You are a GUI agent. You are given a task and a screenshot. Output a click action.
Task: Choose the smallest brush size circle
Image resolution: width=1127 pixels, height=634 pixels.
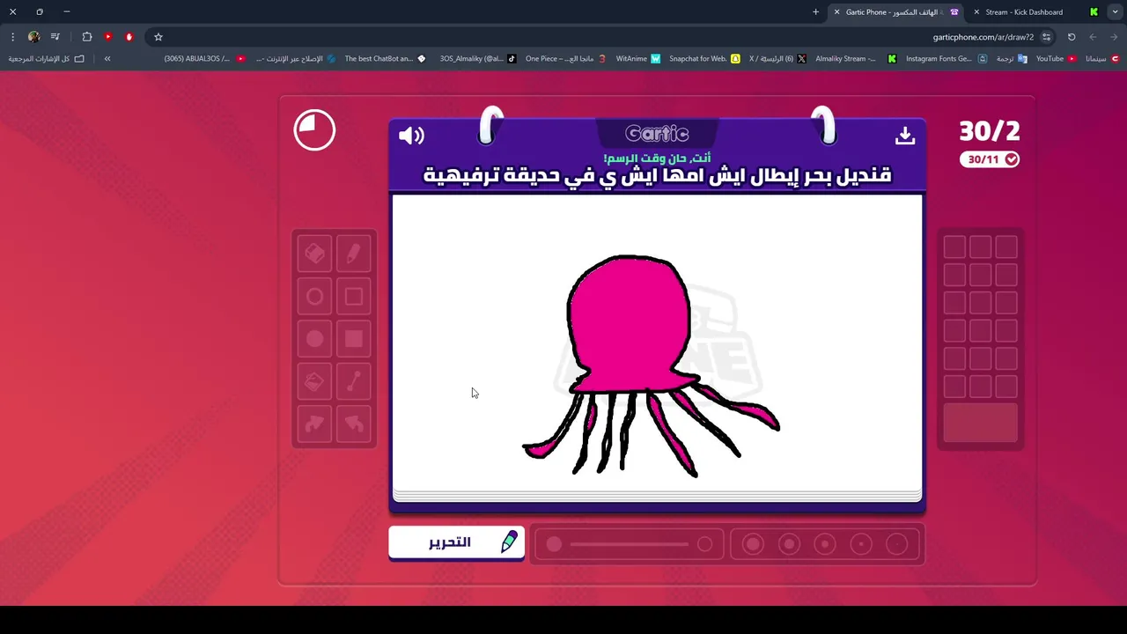tap(896, 544)
